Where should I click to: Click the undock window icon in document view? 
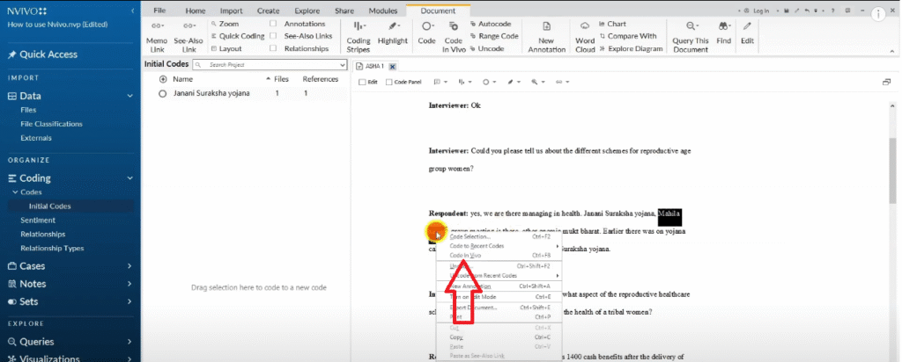[x=886, y=83]
